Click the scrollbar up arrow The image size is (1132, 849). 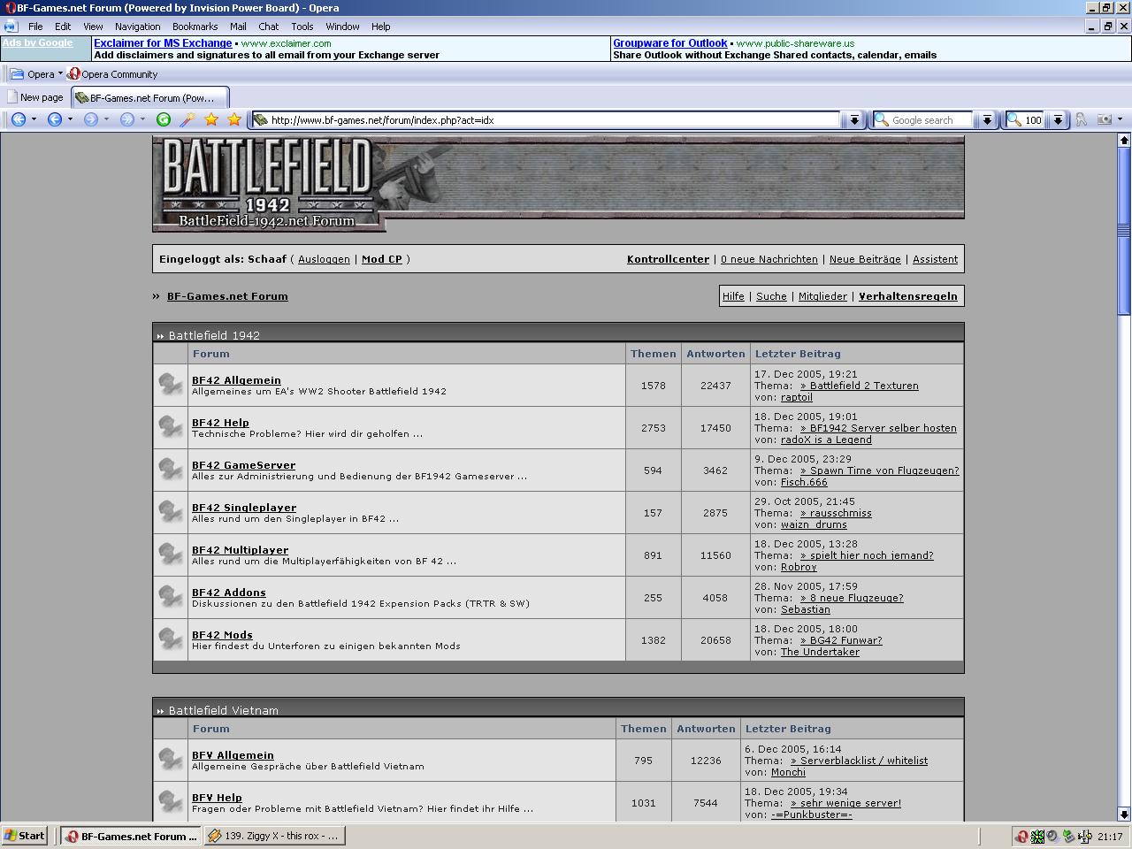1124,140
